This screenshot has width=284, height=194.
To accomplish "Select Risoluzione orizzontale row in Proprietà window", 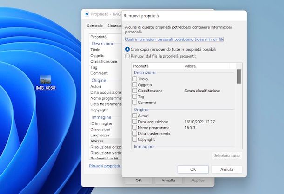I will [105, 147].
